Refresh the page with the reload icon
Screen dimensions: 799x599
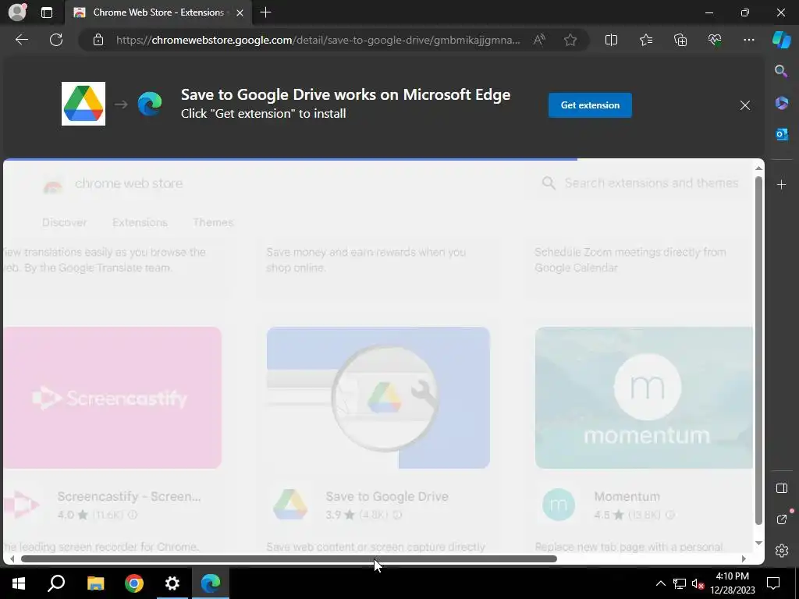pos(56,40)
